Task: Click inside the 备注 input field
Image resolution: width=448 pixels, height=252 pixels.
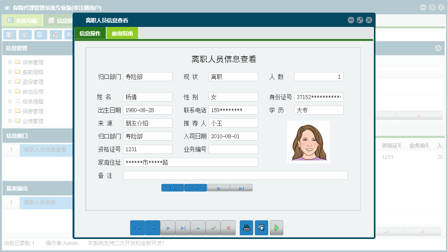Action: (x=236, y=175)
